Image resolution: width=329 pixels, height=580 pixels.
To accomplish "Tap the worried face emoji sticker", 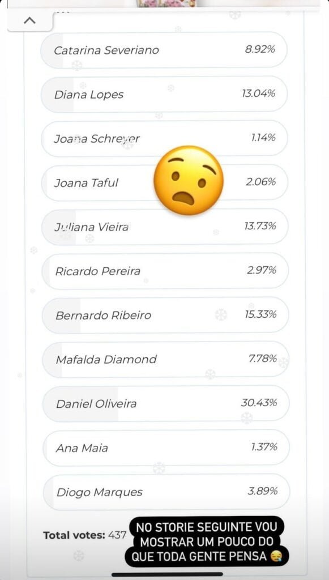I will click(x=188, y=181).
